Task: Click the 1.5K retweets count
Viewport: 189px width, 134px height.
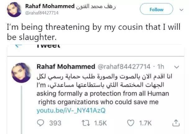Action: [x=100, y=123]
